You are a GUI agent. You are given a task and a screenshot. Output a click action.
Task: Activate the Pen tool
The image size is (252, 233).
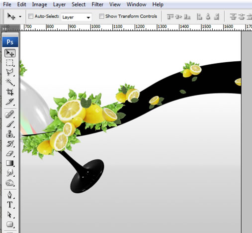(x=9, y=195)
